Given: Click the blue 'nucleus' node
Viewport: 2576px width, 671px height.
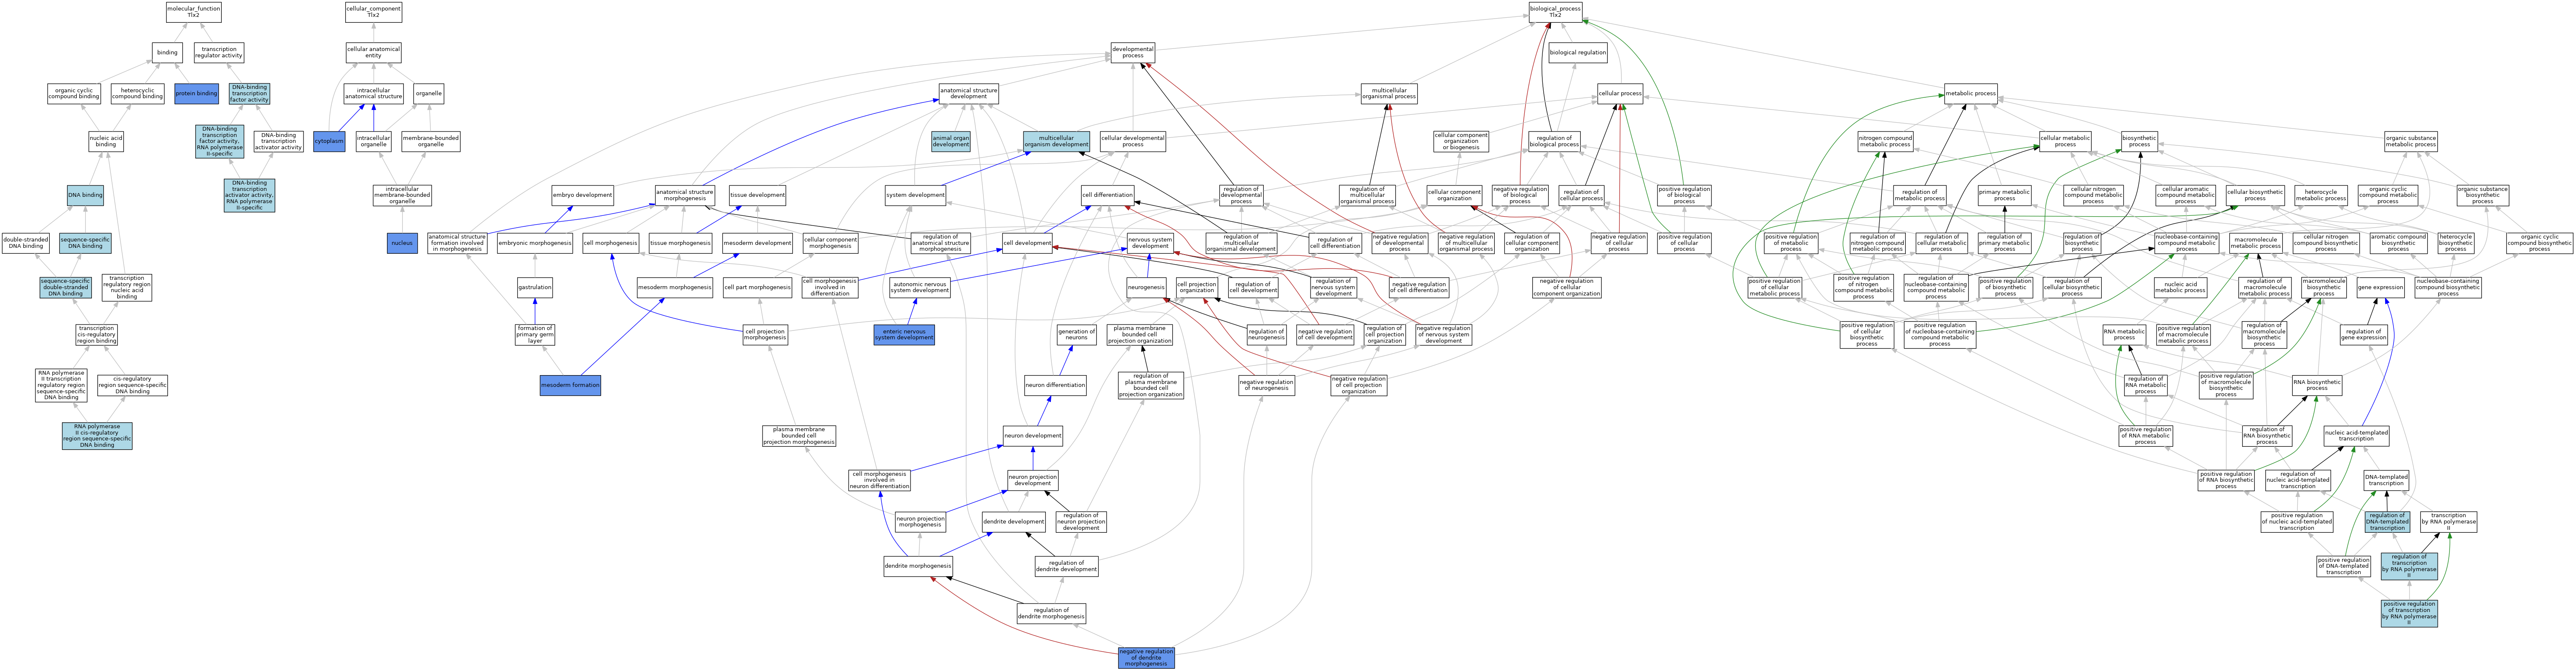Looking at the screenshot, I should click(402, 243).
